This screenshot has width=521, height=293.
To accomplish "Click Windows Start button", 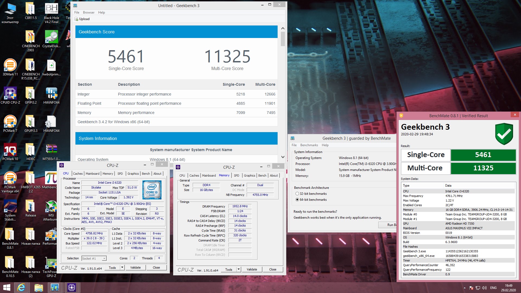I will click(7, 287).
